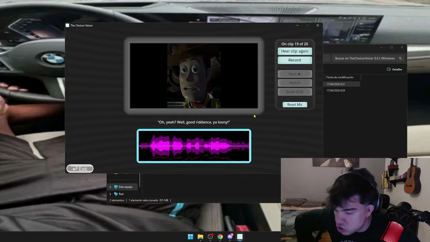This screenshot has height=242, width=430.
Task: Expand the Red tree node
Action: (110, 194)
